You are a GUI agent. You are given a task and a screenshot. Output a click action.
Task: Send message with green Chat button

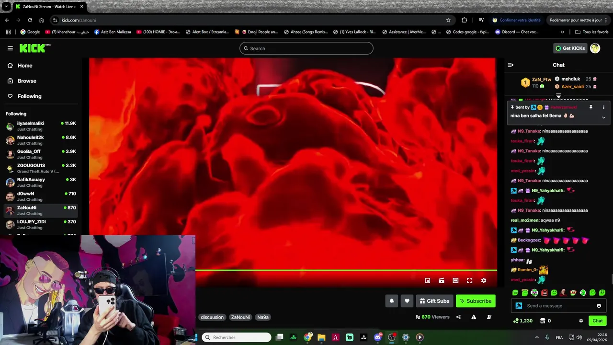tap(598, 321)
